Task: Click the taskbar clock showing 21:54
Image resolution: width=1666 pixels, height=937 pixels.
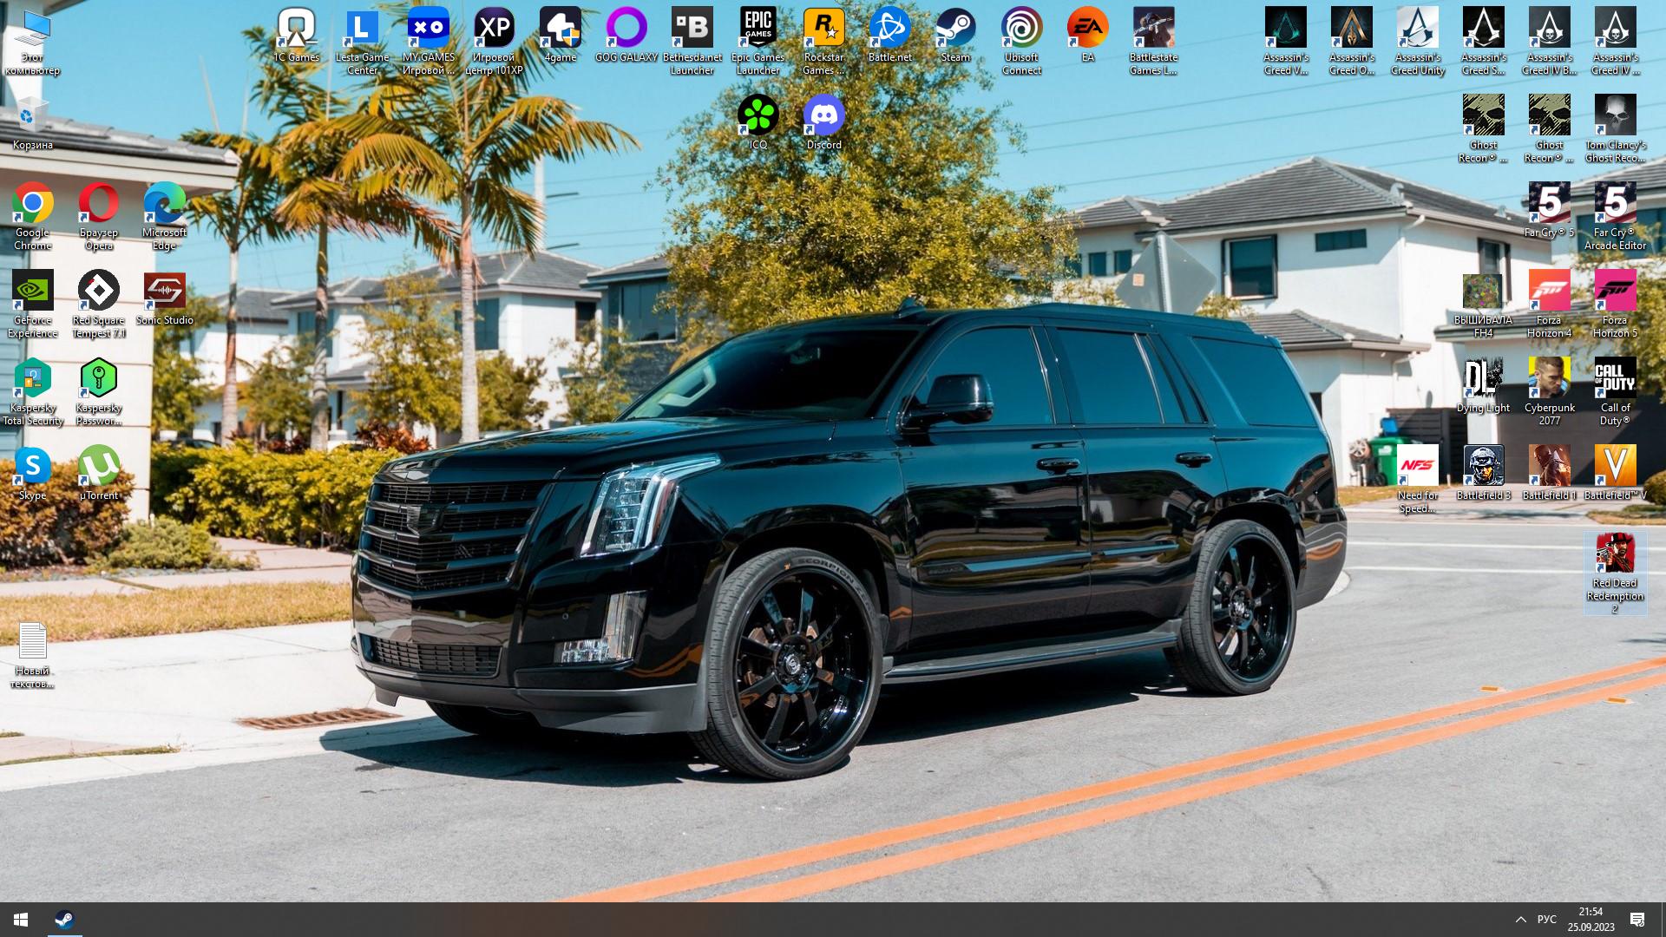Action: click(1591, 920)
